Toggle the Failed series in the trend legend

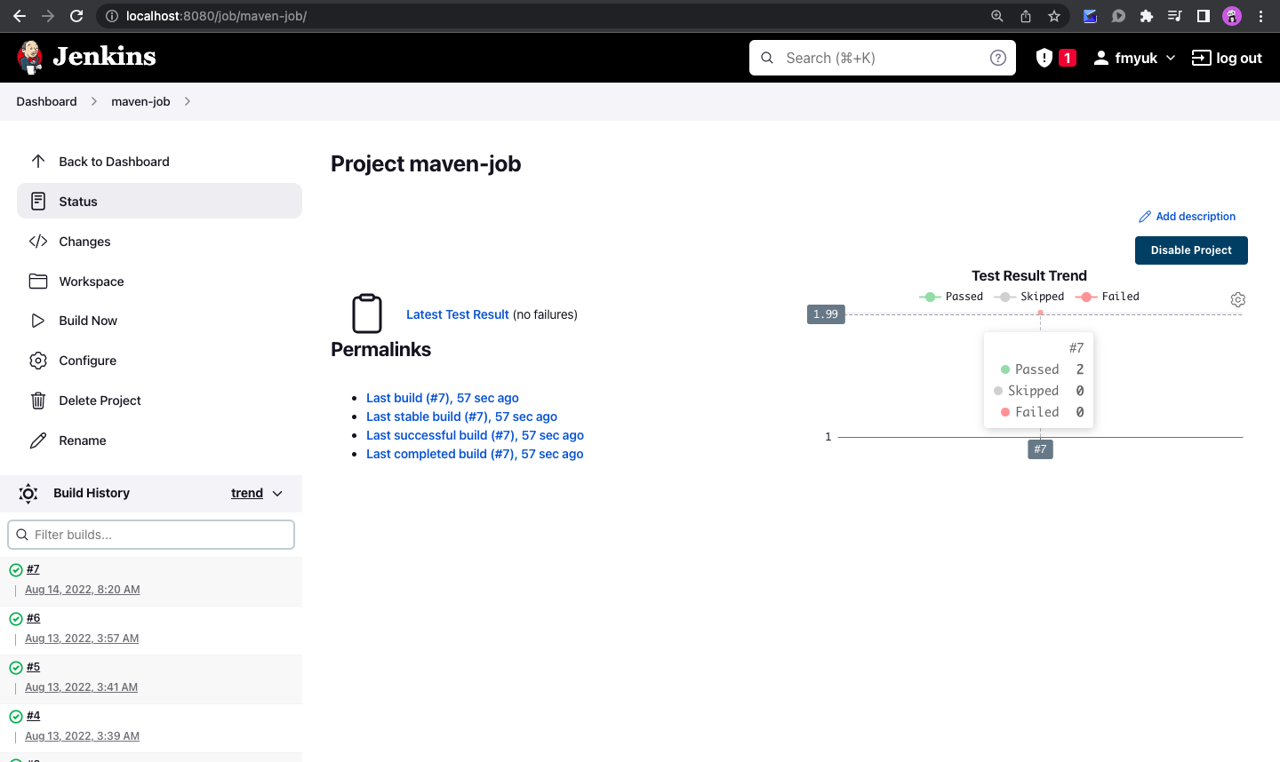[1108, 296]
